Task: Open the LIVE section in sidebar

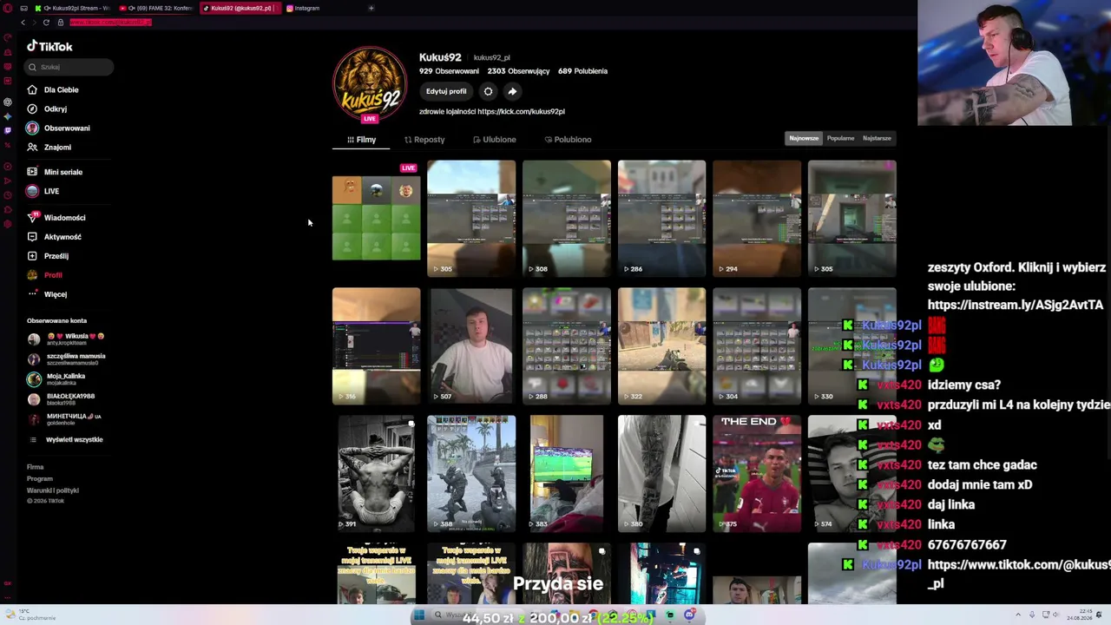Action: [43, 191]
